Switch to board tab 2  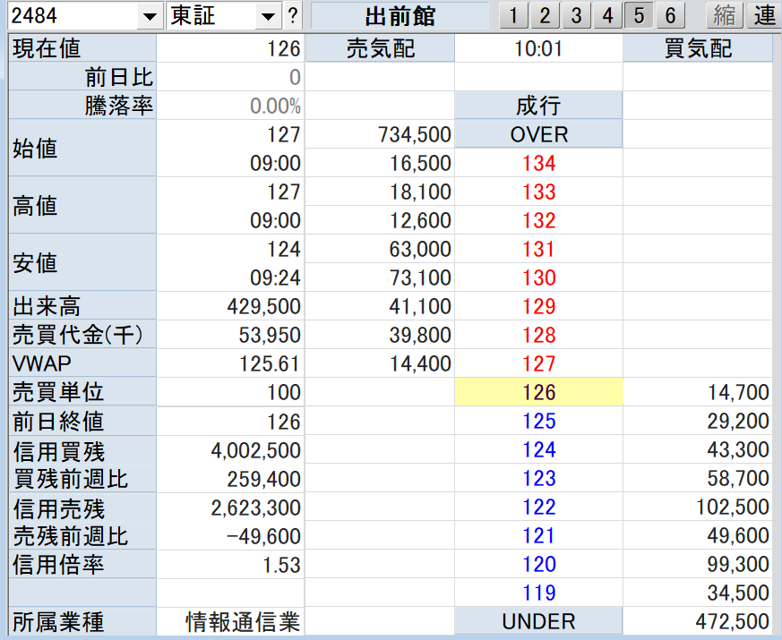click(545, 16)
